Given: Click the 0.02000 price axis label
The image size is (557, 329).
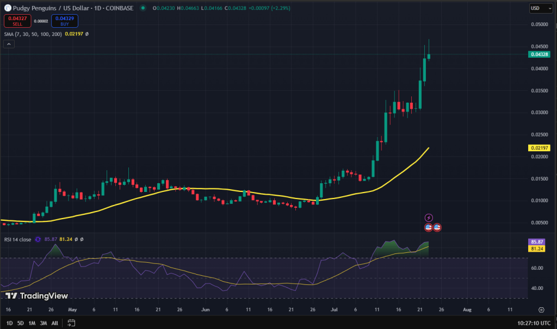Looking at the screenshot, I should coord(539,157).
